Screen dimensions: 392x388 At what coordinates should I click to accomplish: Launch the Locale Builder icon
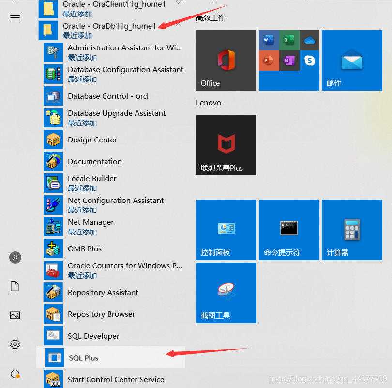(53, 183)
